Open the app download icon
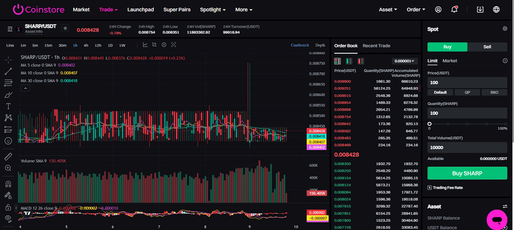This screenshot has height=230, width=514. coord(480,10)
